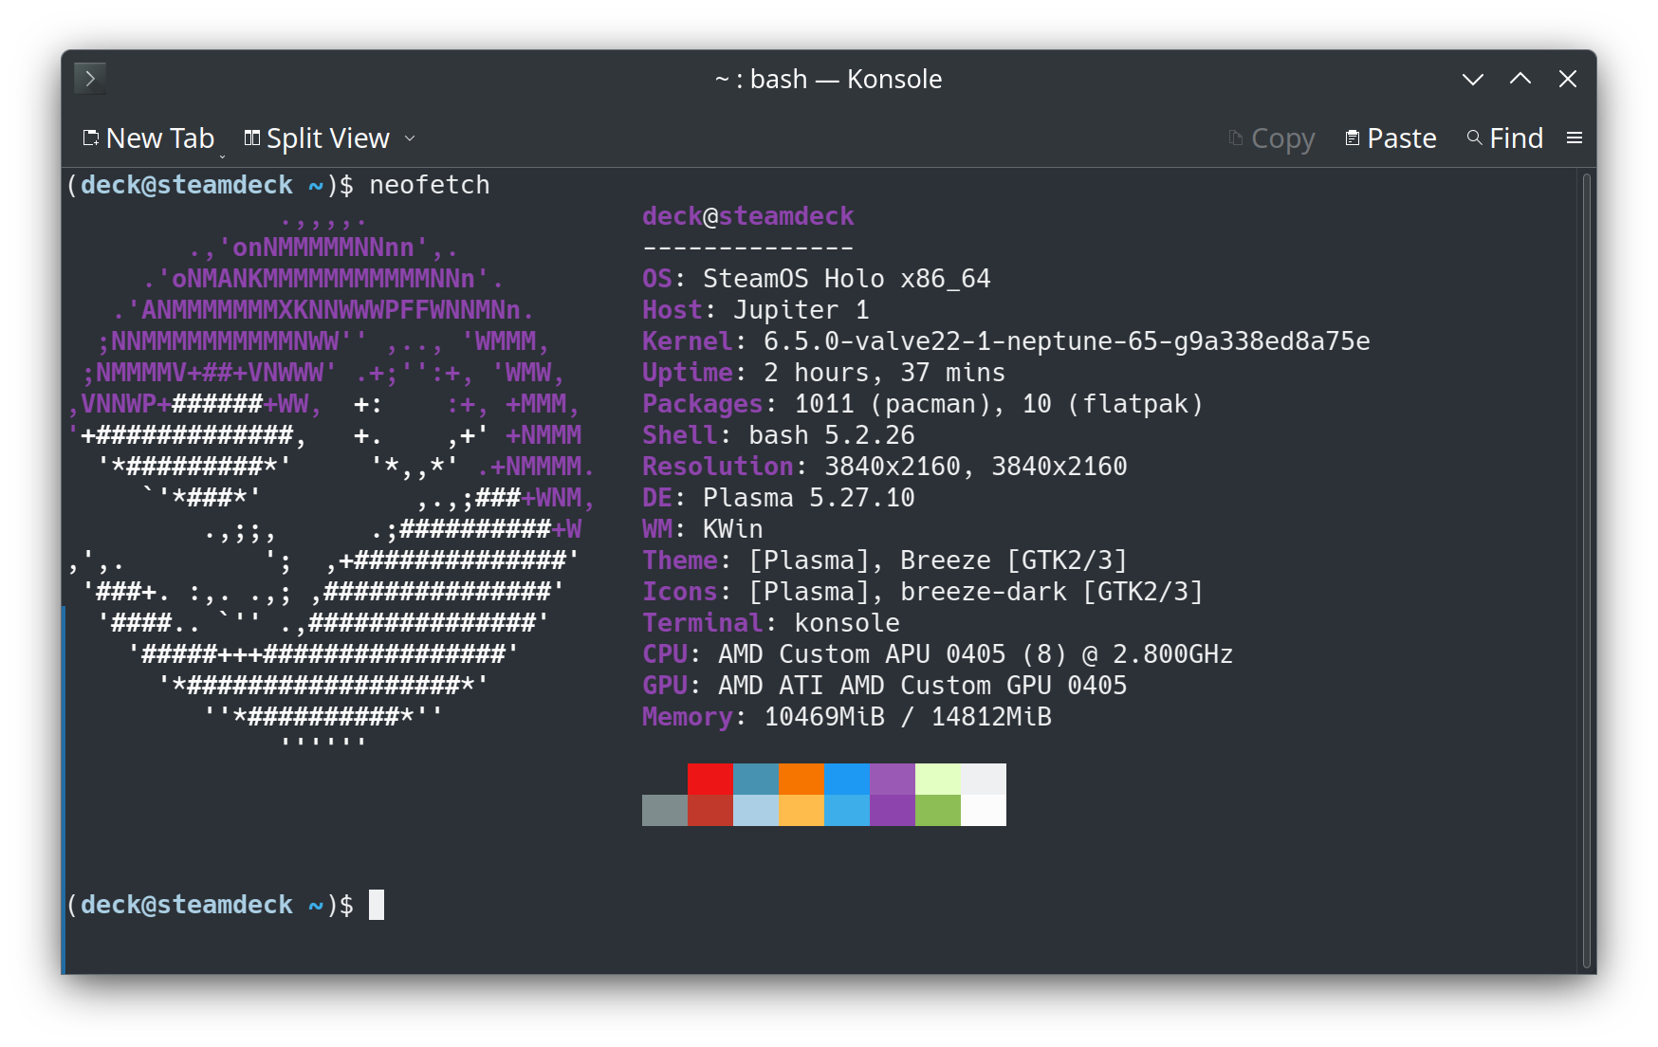Viewport: 1658px width, 1047px height.
Task: Click 'breeze-dark [GTK2/3]' icons value
Action: [1052, 592]
